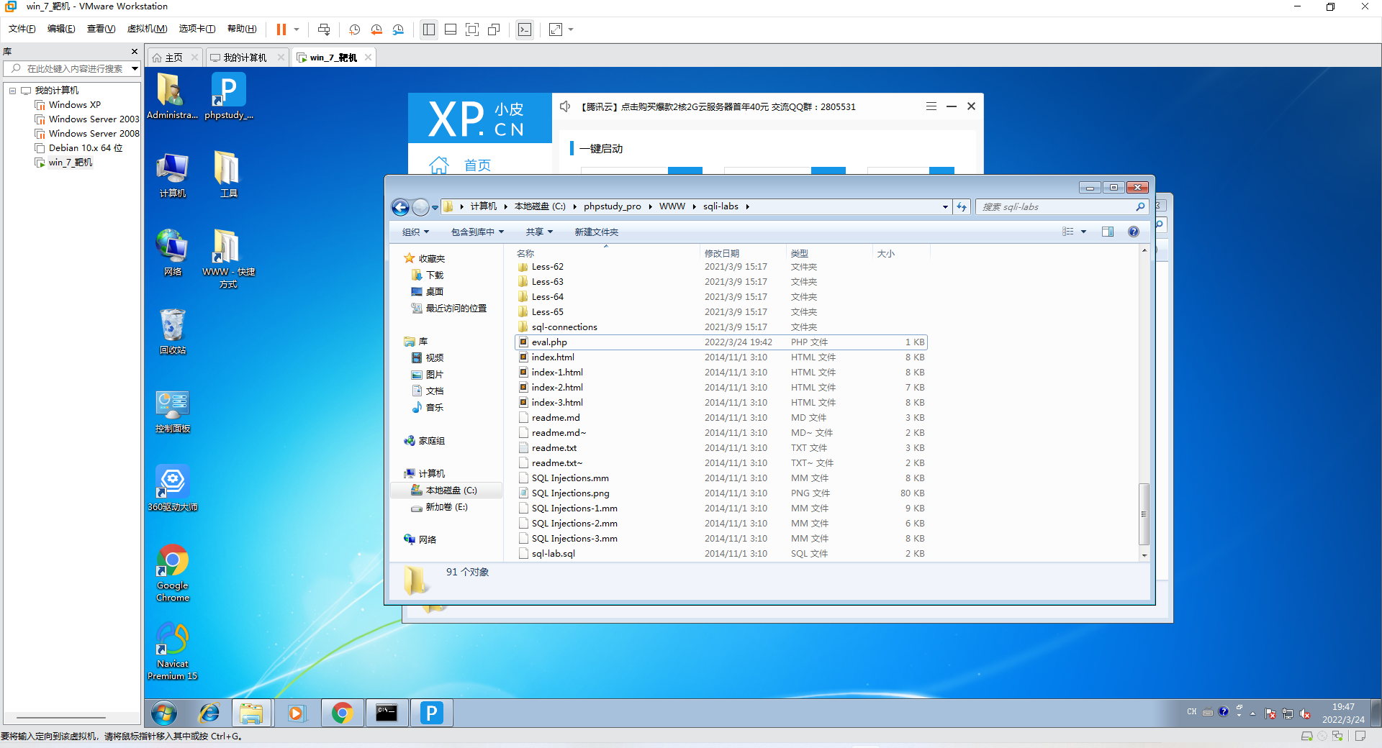Sort files by 名称 column header

click(x=606, y=253)
